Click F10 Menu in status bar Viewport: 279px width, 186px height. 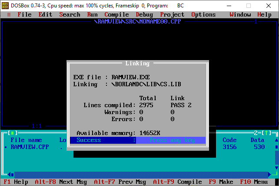tap(254, 182)
